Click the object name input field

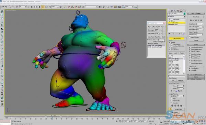(175, 14)
